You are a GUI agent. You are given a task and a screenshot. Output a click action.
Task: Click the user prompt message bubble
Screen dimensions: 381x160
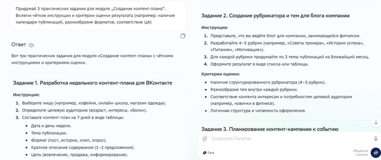point(98,15)
